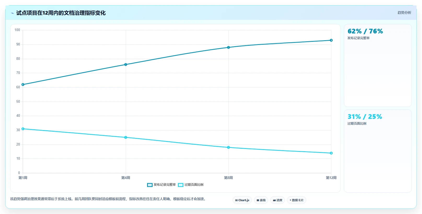Click the 62% / 76% stat value
Screen dimensions: 422x214
(365, 31)
